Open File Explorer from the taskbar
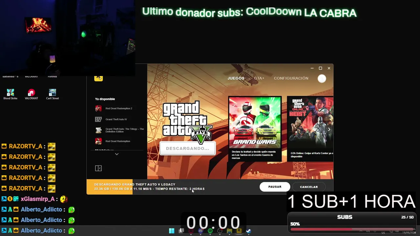420x236 pixels. (230, 231)
